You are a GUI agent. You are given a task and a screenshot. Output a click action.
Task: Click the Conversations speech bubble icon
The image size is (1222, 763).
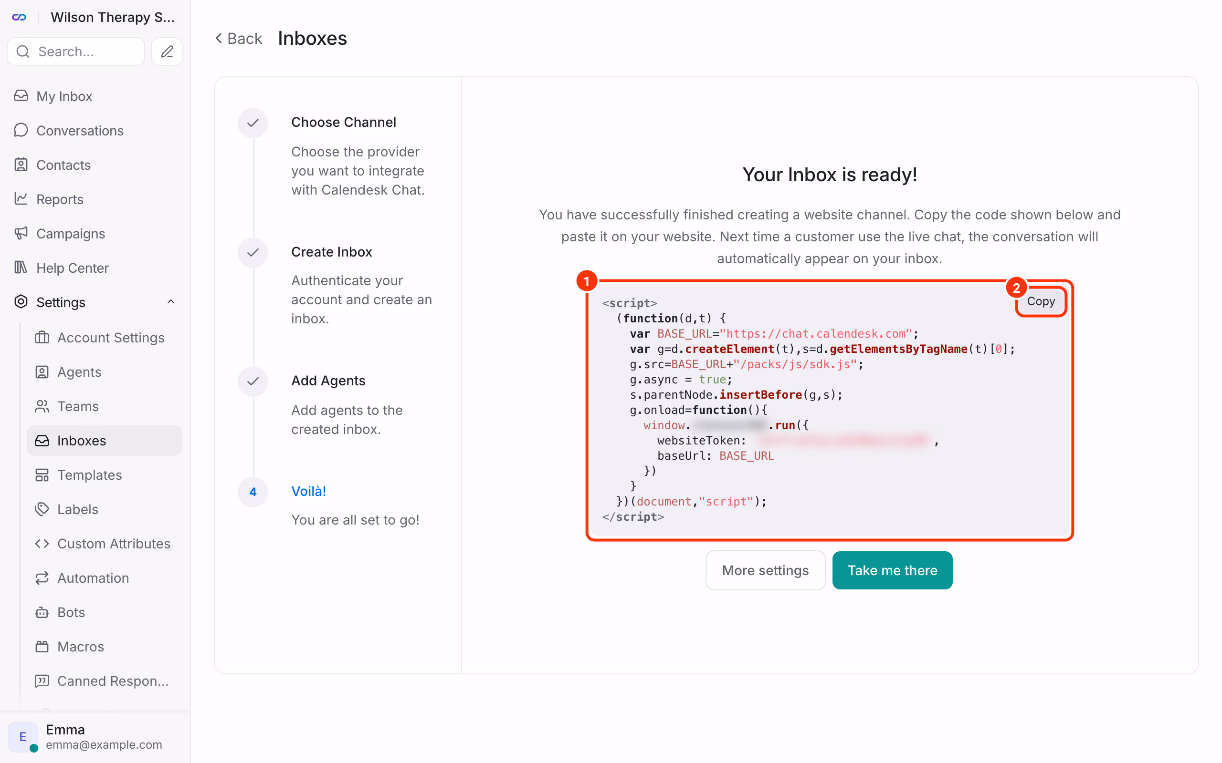(x=21, y=130)
